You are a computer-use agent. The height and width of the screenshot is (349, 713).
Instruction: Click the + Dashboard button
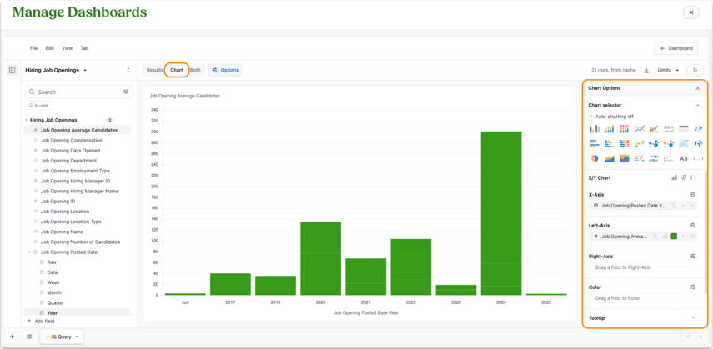675,48
